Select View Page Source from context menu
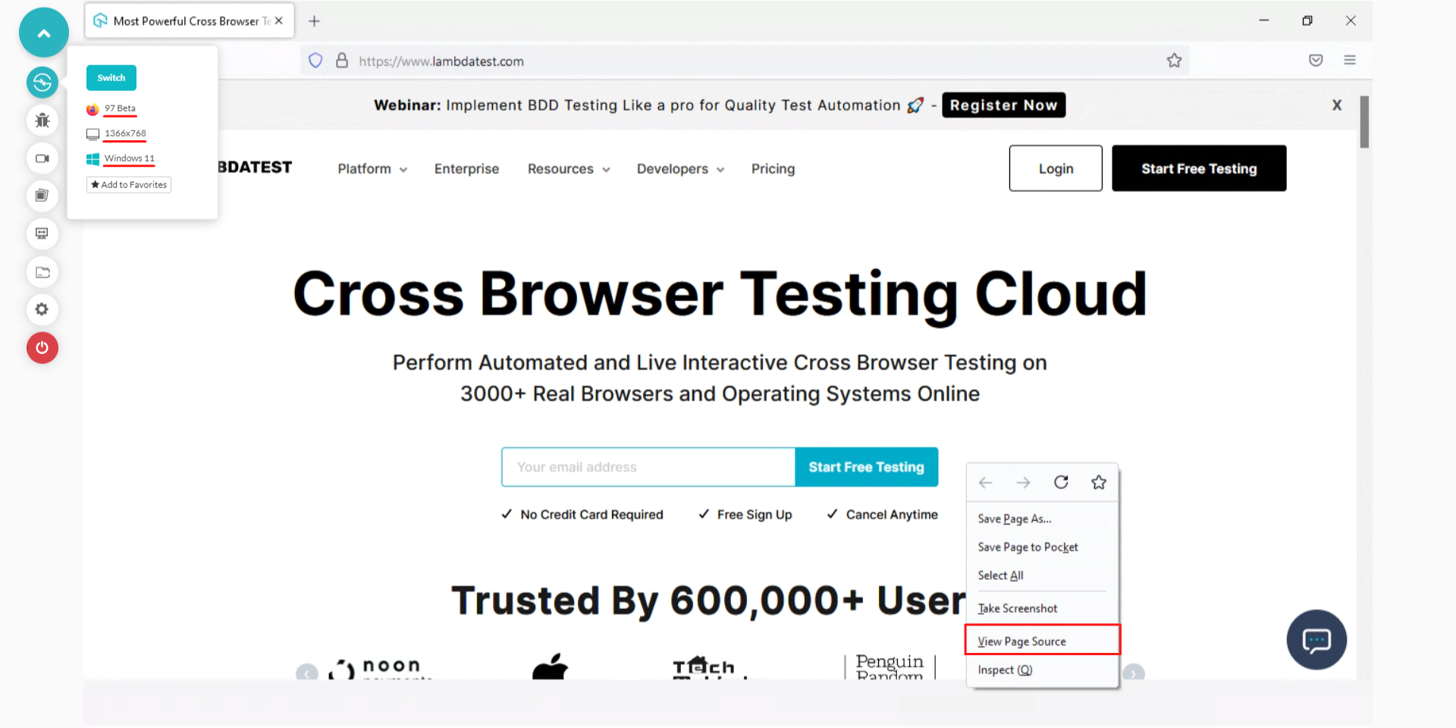 [x=1021, y=642]
